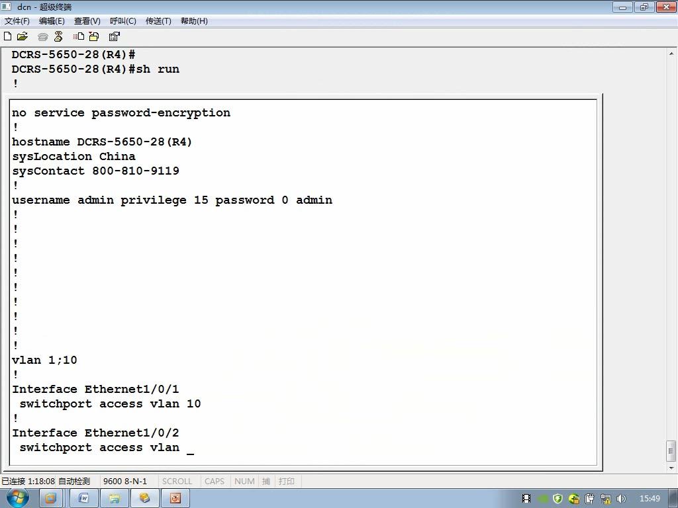Open the Windows Start orb

(x=18, y=498)
